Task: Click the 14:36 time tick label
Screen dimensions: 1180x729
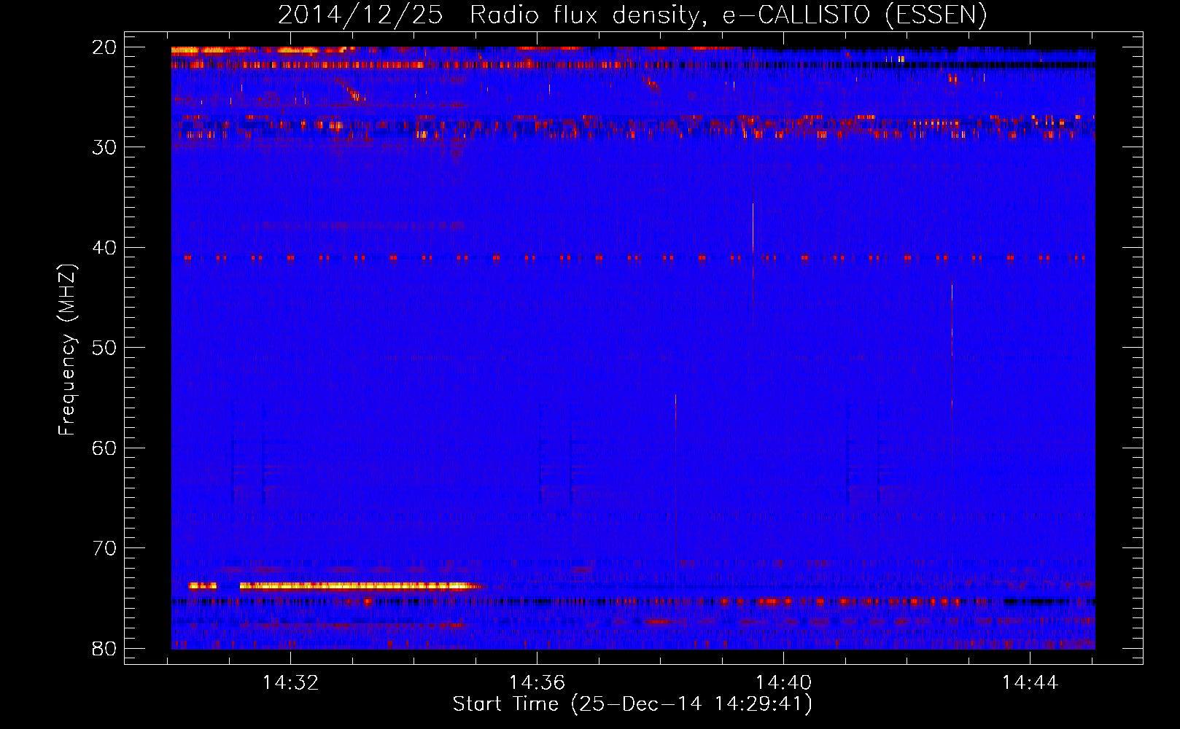Action: (x=537, y=683)
